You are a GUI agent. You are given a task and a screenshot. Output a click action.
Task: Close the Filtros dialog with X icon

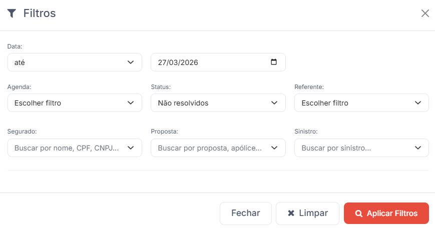(425, 13)
